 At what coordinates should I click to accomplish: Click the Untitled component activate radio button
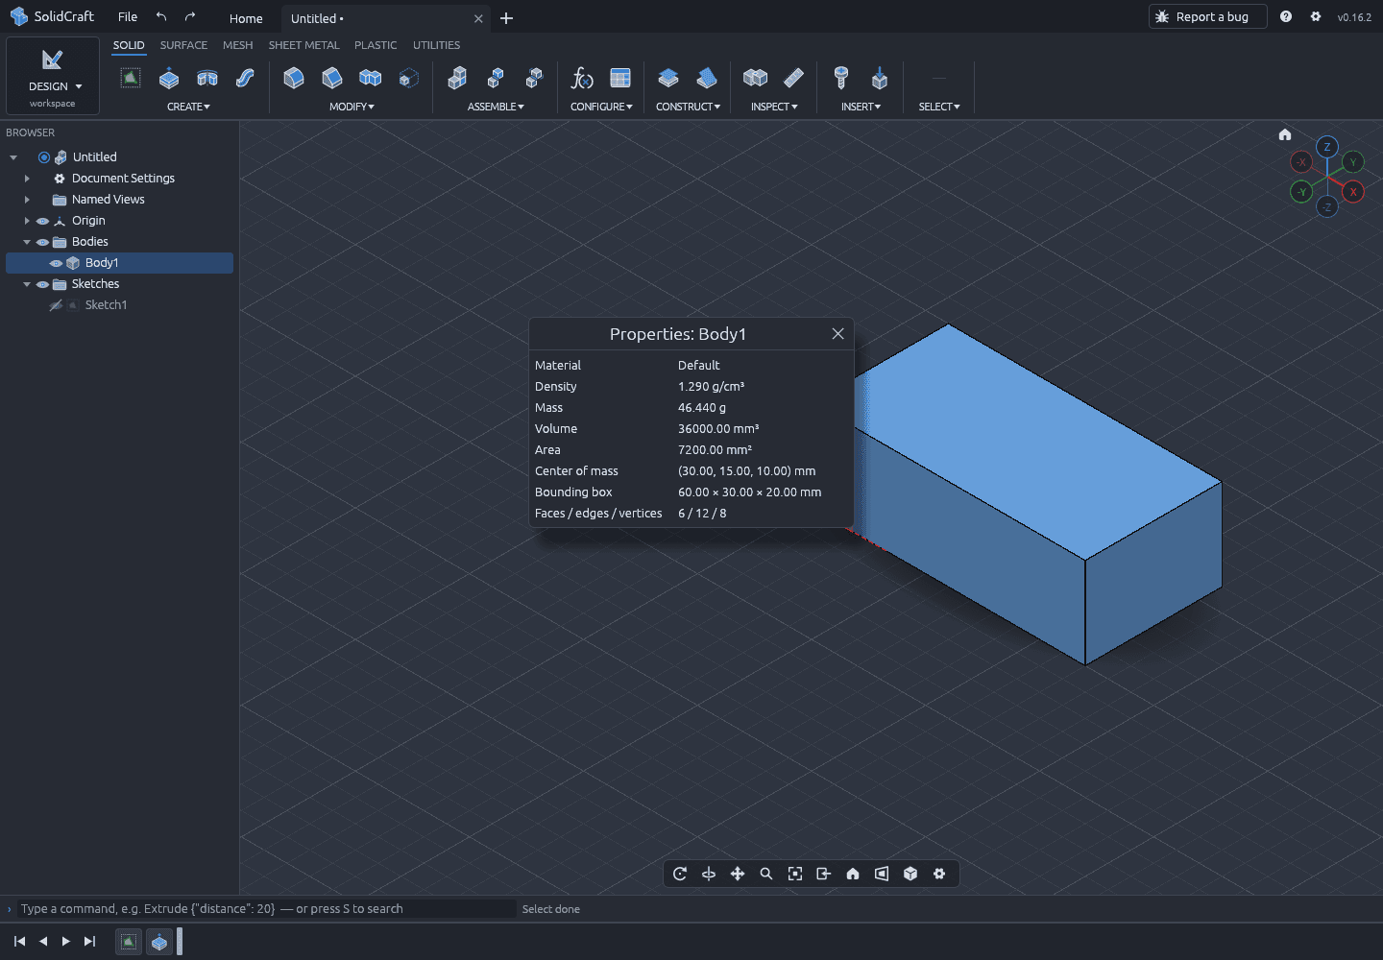point(43,157)
